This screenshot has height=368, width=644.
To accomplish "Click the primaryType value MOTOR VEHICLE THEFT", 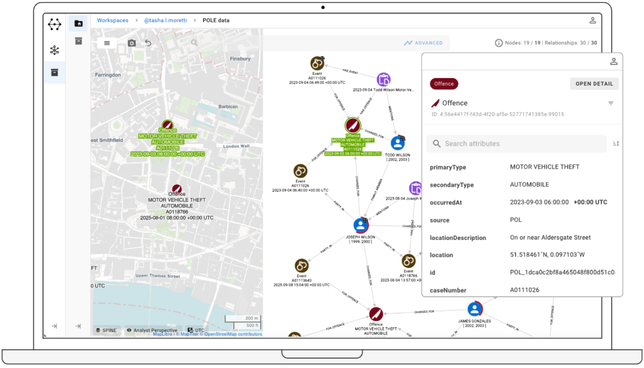I will click(545, 167).
